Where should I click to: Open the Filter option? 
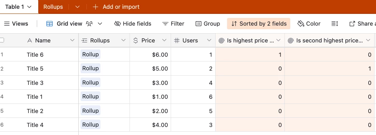[173, 24]
